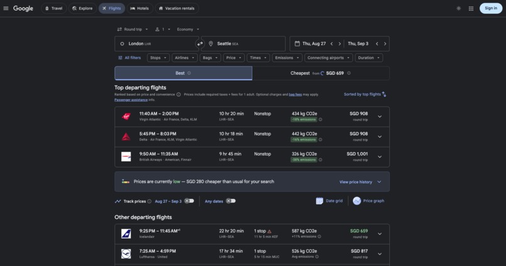
Task: Expand the Lufthansa SGD 817 flight details
Action: [x=379, y=253]
